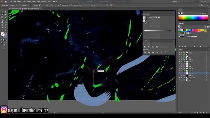Click Intersect in Pathfinder shape modes
210x118 pixels.
[x=153, y=47]
